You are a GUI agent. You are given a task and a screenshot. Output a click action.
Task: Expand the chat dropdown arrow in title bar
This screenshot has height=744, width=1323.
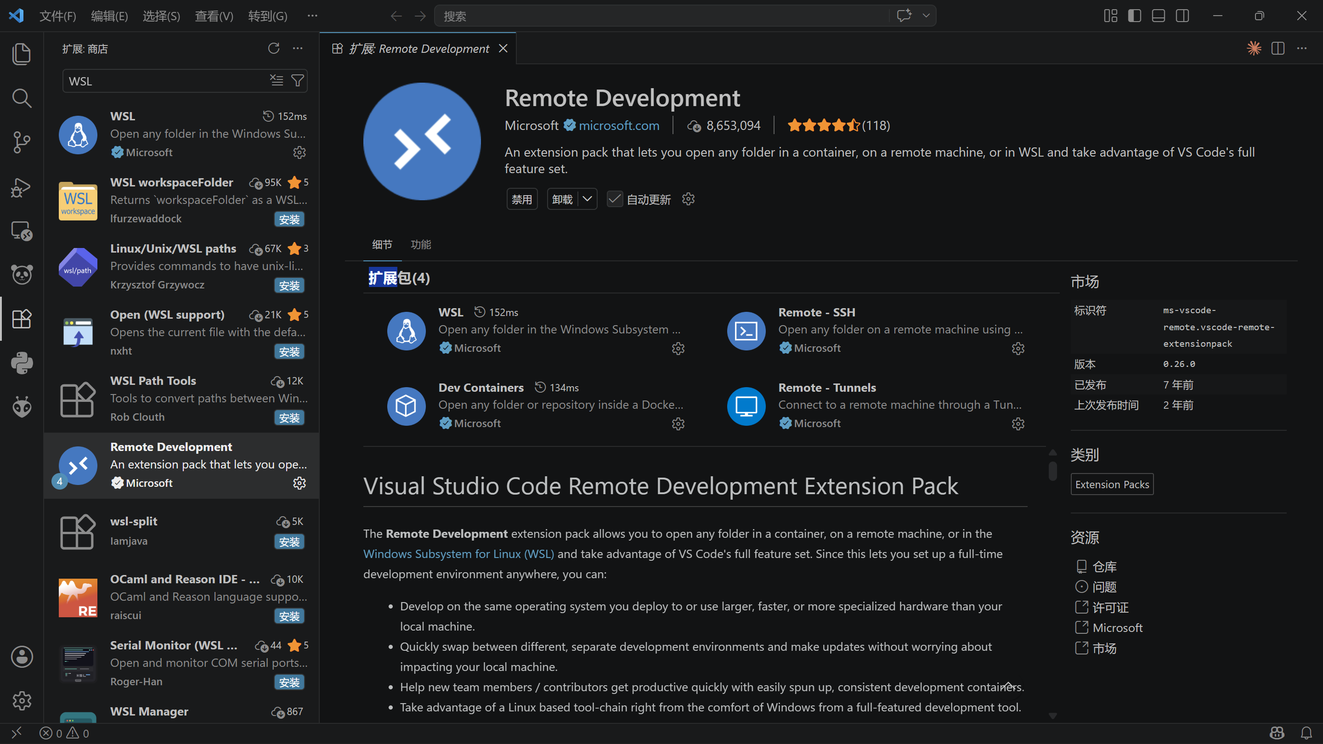tap(926, 16)
